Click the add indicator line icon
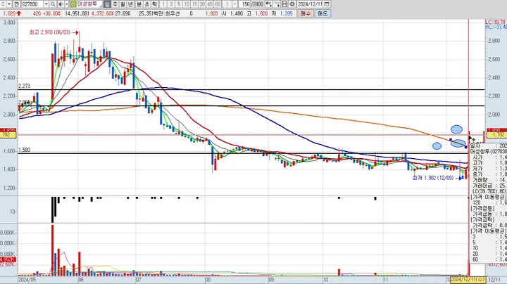 click(277, 4)
